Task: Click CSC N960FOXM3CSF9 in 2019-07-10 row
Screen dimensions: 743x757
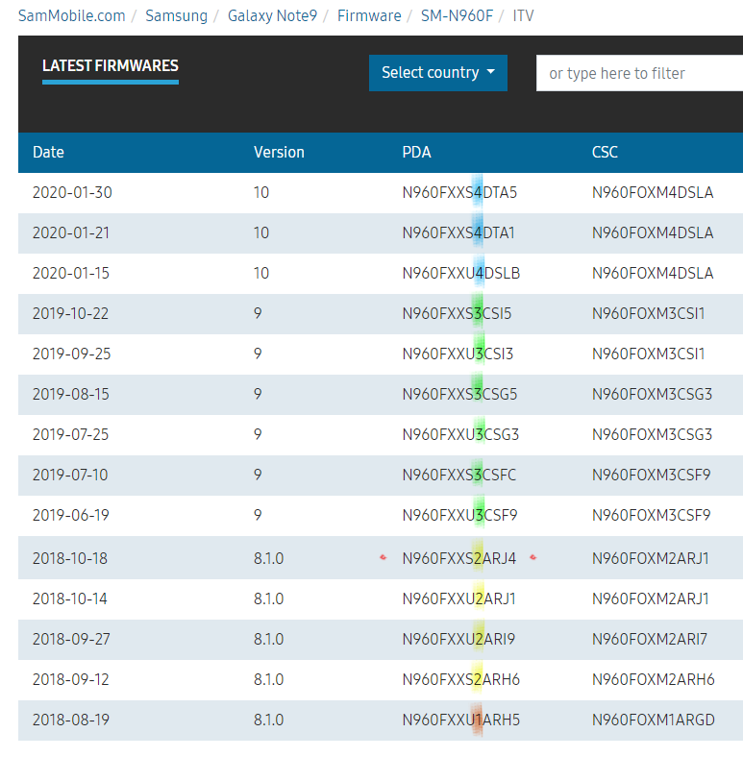Action: click(652, 476)
